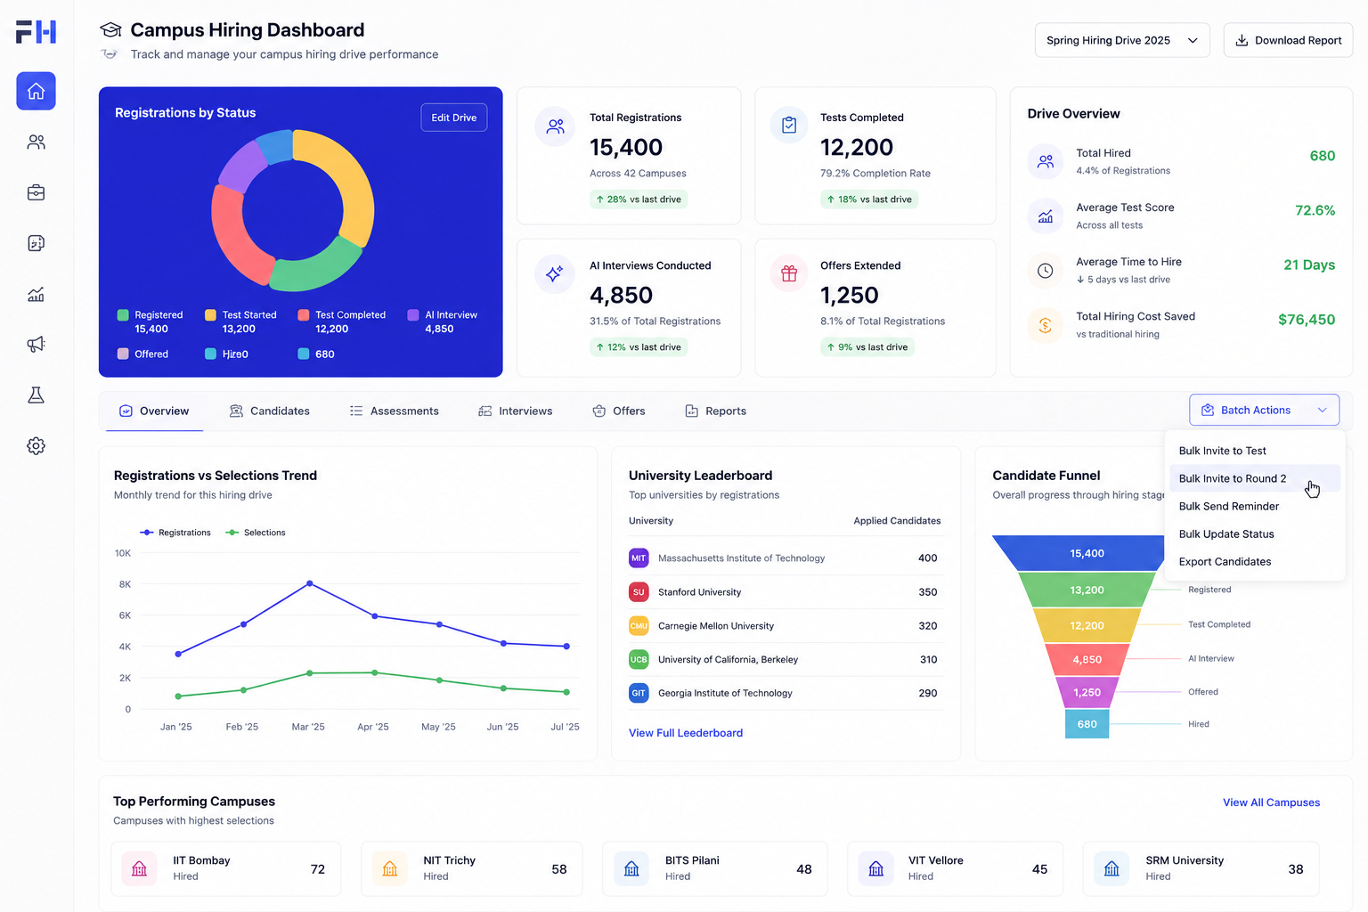Click the 15,400 funnel top segment
The height and width of the screenshot is (912, 1368).
pyautogui.click(x=1087, y=553)
